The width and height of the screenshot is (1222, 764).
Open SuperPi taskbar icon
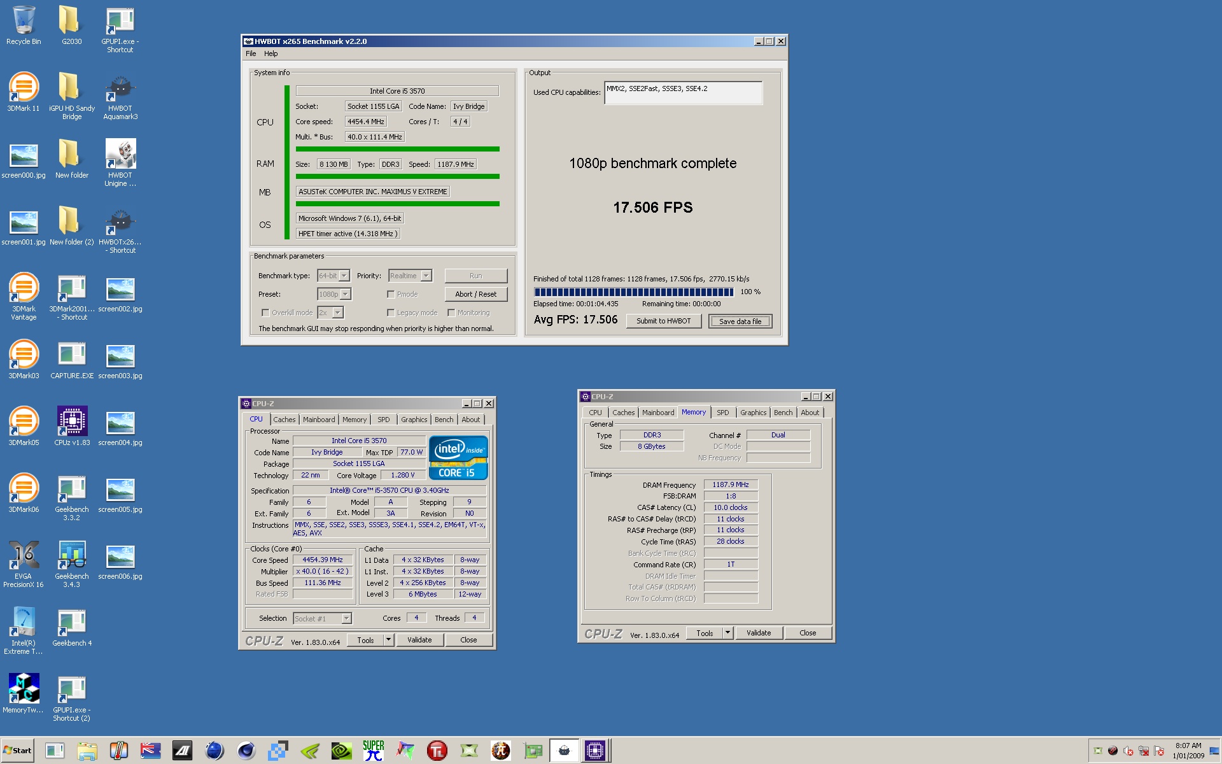pos(374,751)
